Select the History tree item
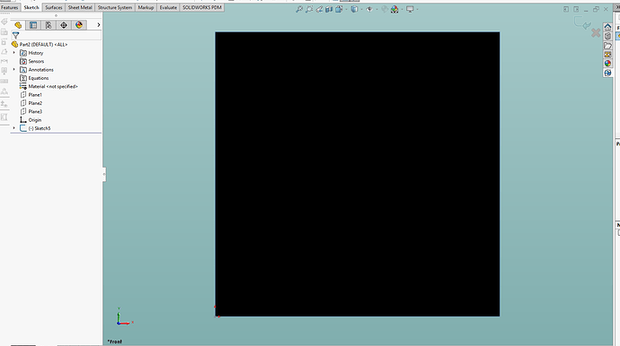Image resolution: width=620 pixels, height=346 pixels. [x=31, y=53]
